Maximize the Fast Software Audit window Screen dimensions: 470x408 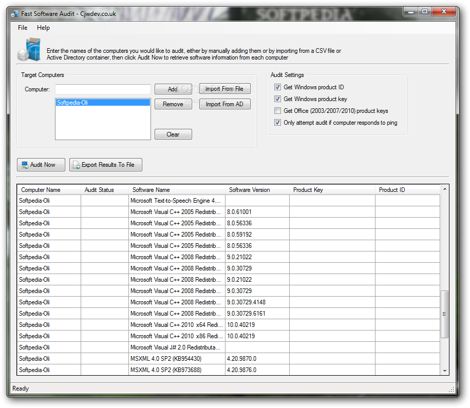coord(425,12)
